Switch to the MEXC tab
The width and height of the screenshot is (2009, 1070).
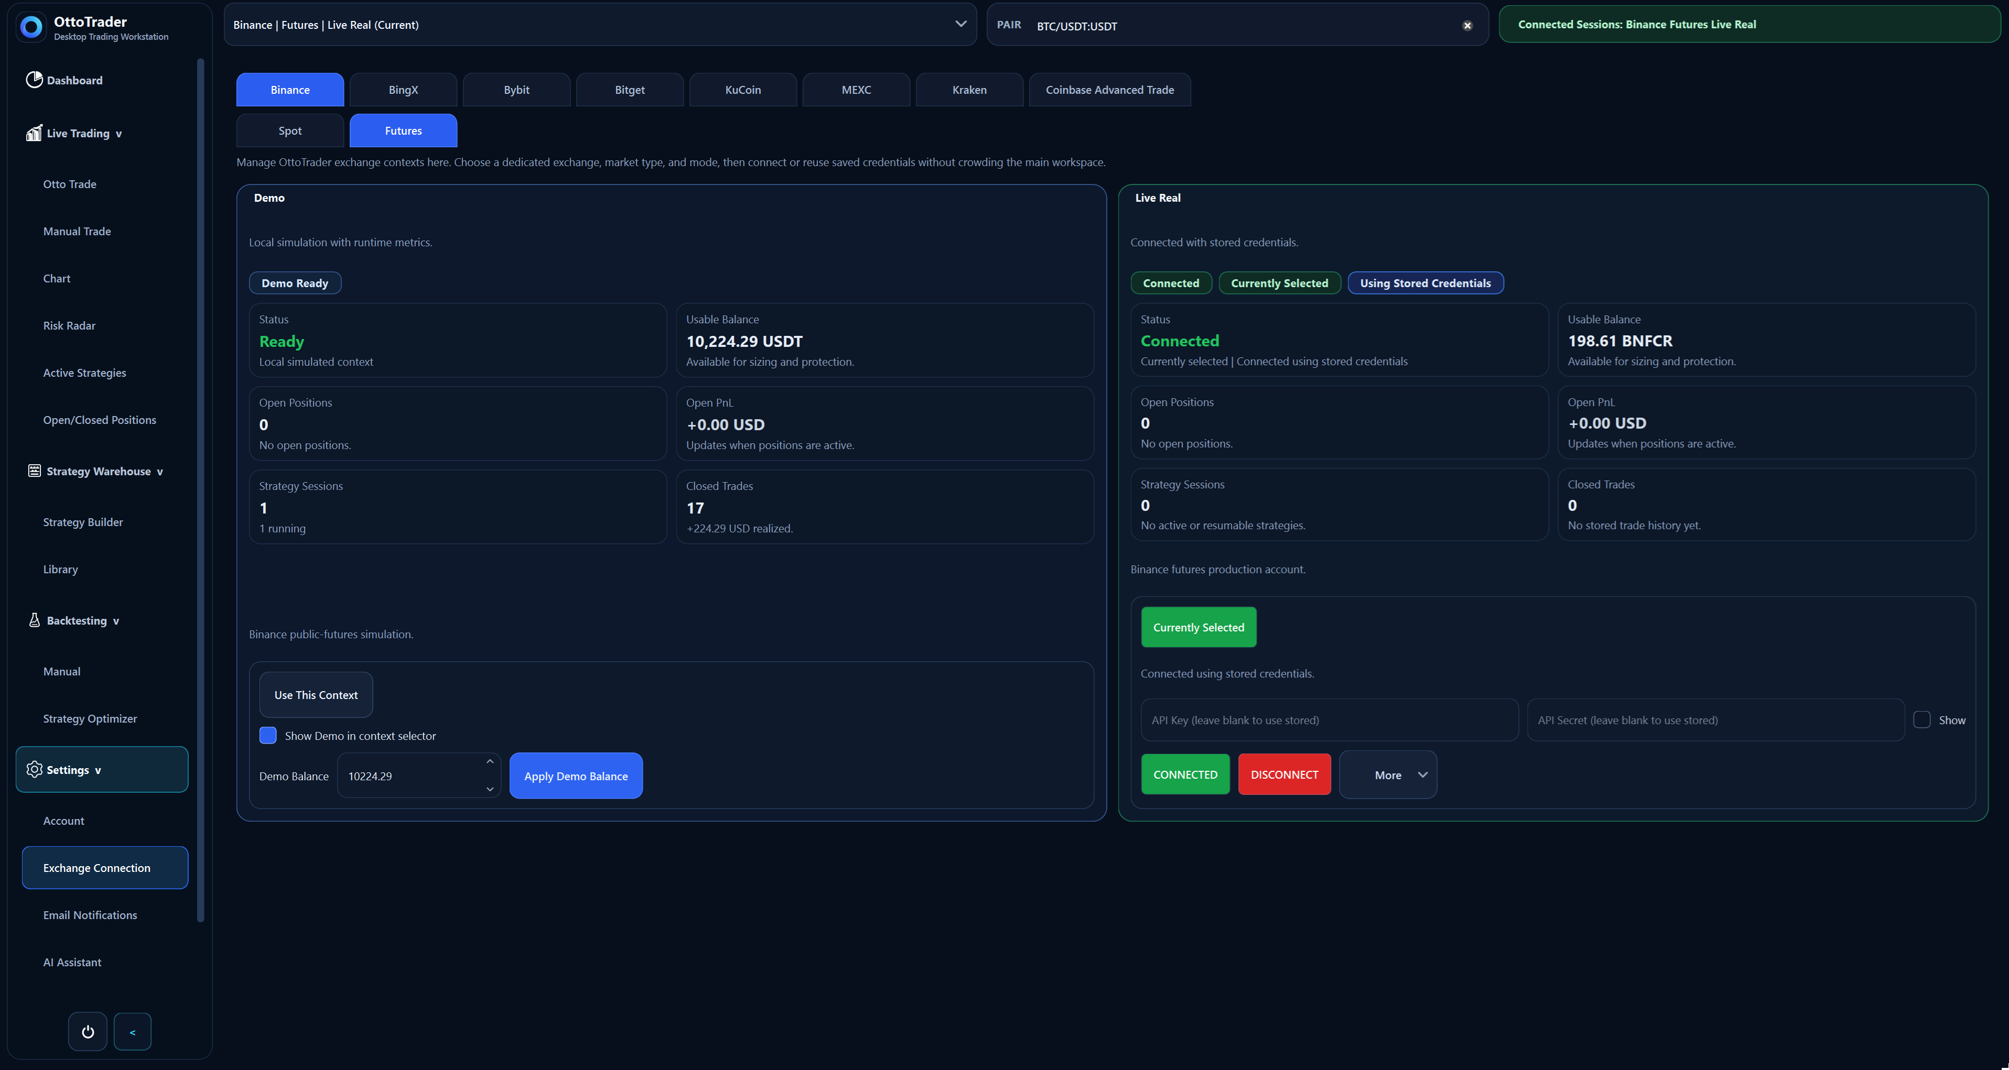[x=856, y=90]
